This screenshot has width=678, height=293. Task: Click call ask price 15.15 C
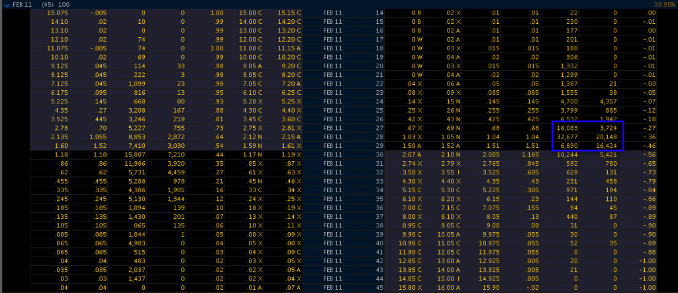point(289,13)
